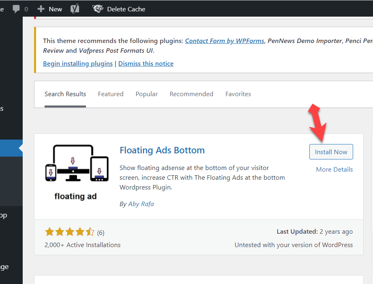Screen dimensions: 373x284
Task: Go to the Favorites tab
Action: [238, 94]
